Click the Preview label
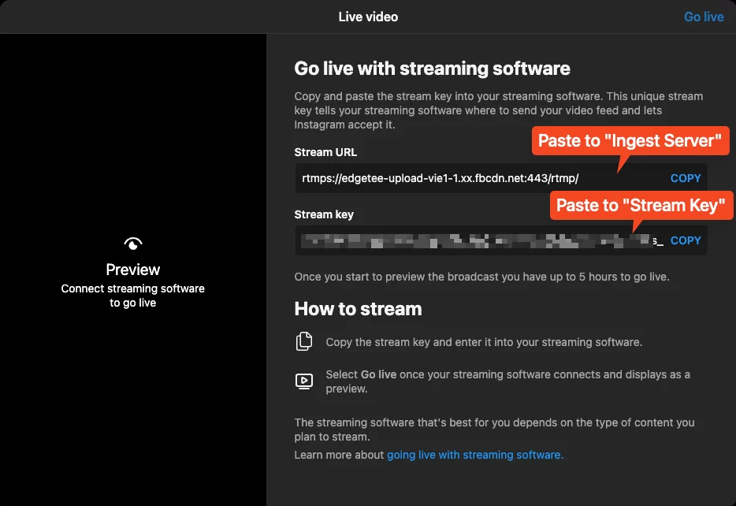Screen dimensions: 736x506 tap(133, 270)
